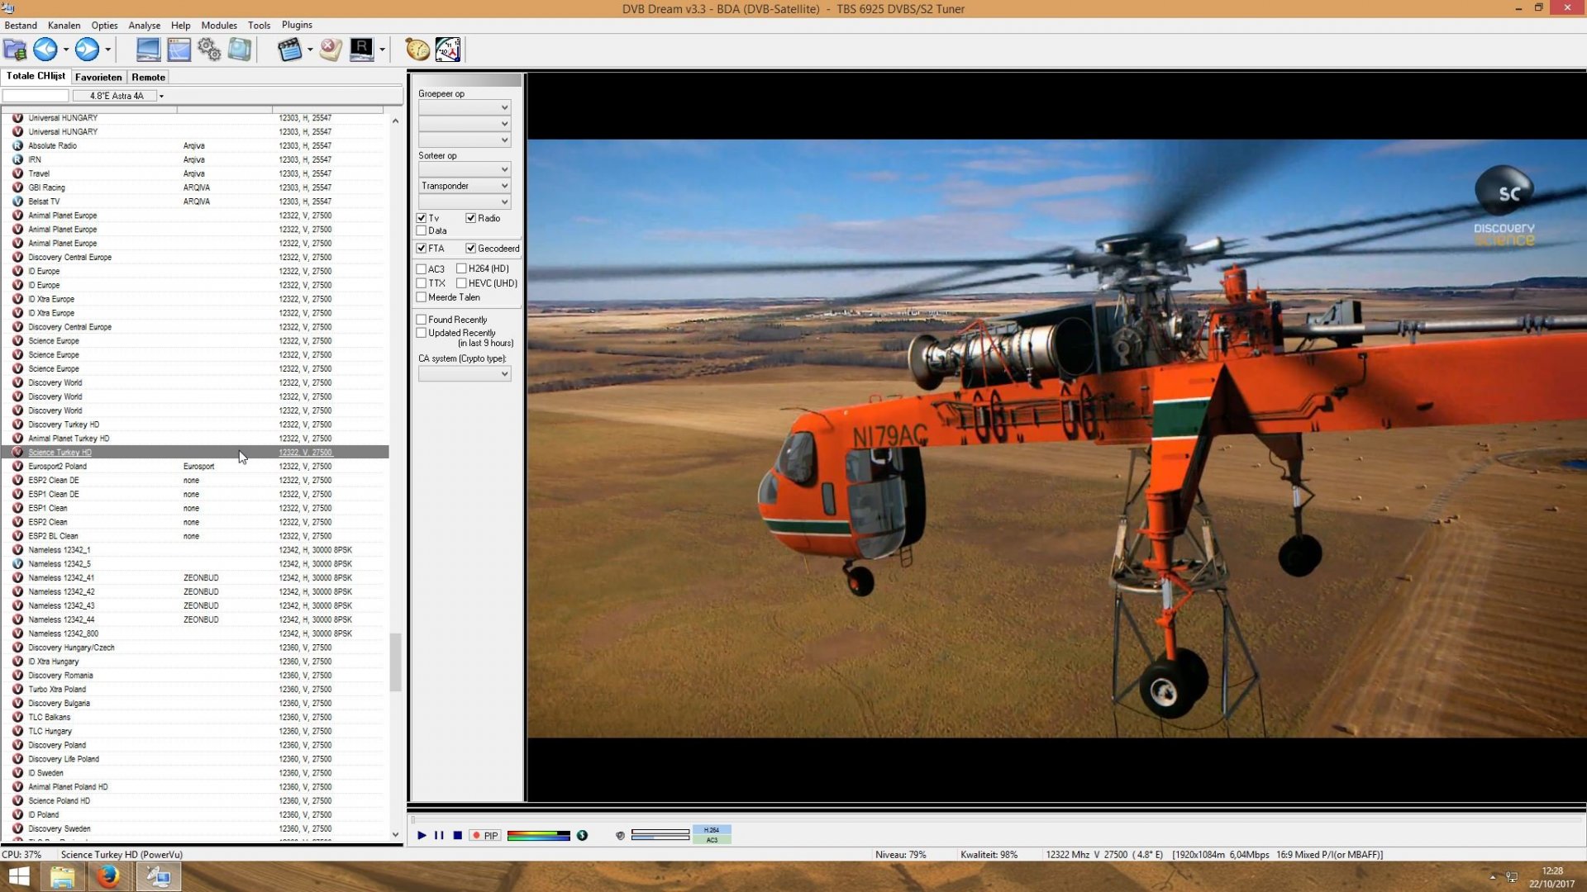The height and width of the screenshot is (892, 1587).
Task: Open the stopwatch timer toolbar icon
Action: (x=417, y=50)
